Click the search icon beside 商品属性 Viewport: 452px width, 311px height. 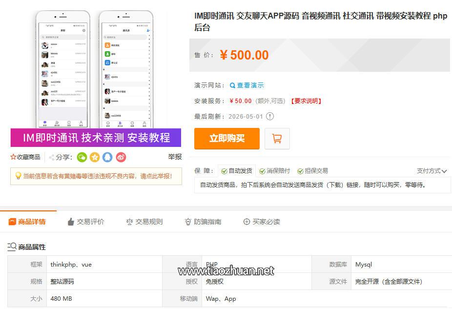12,247
